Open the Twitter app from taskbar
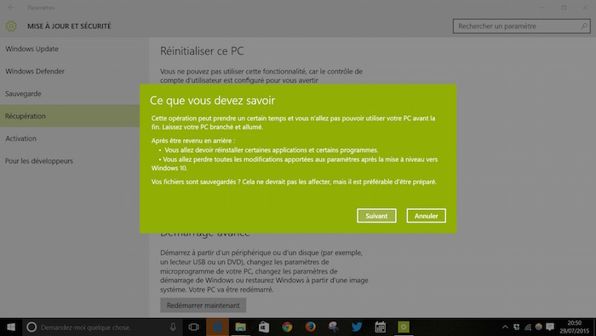The height and width of the screenshot is (336, 596). point(357,327)
